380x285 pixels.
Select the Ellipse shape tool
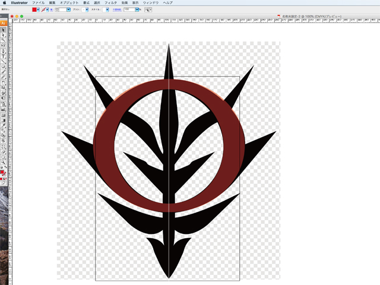(4, 66)
